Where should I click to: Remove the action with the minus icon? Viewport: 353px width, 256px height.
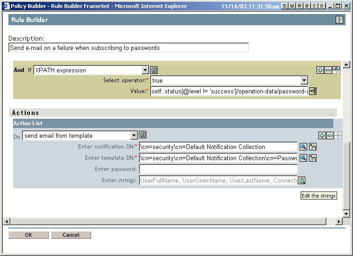330,135
